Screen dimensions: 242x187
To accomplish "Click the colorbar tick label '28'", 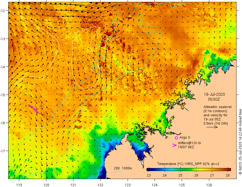I will point(228,175).
